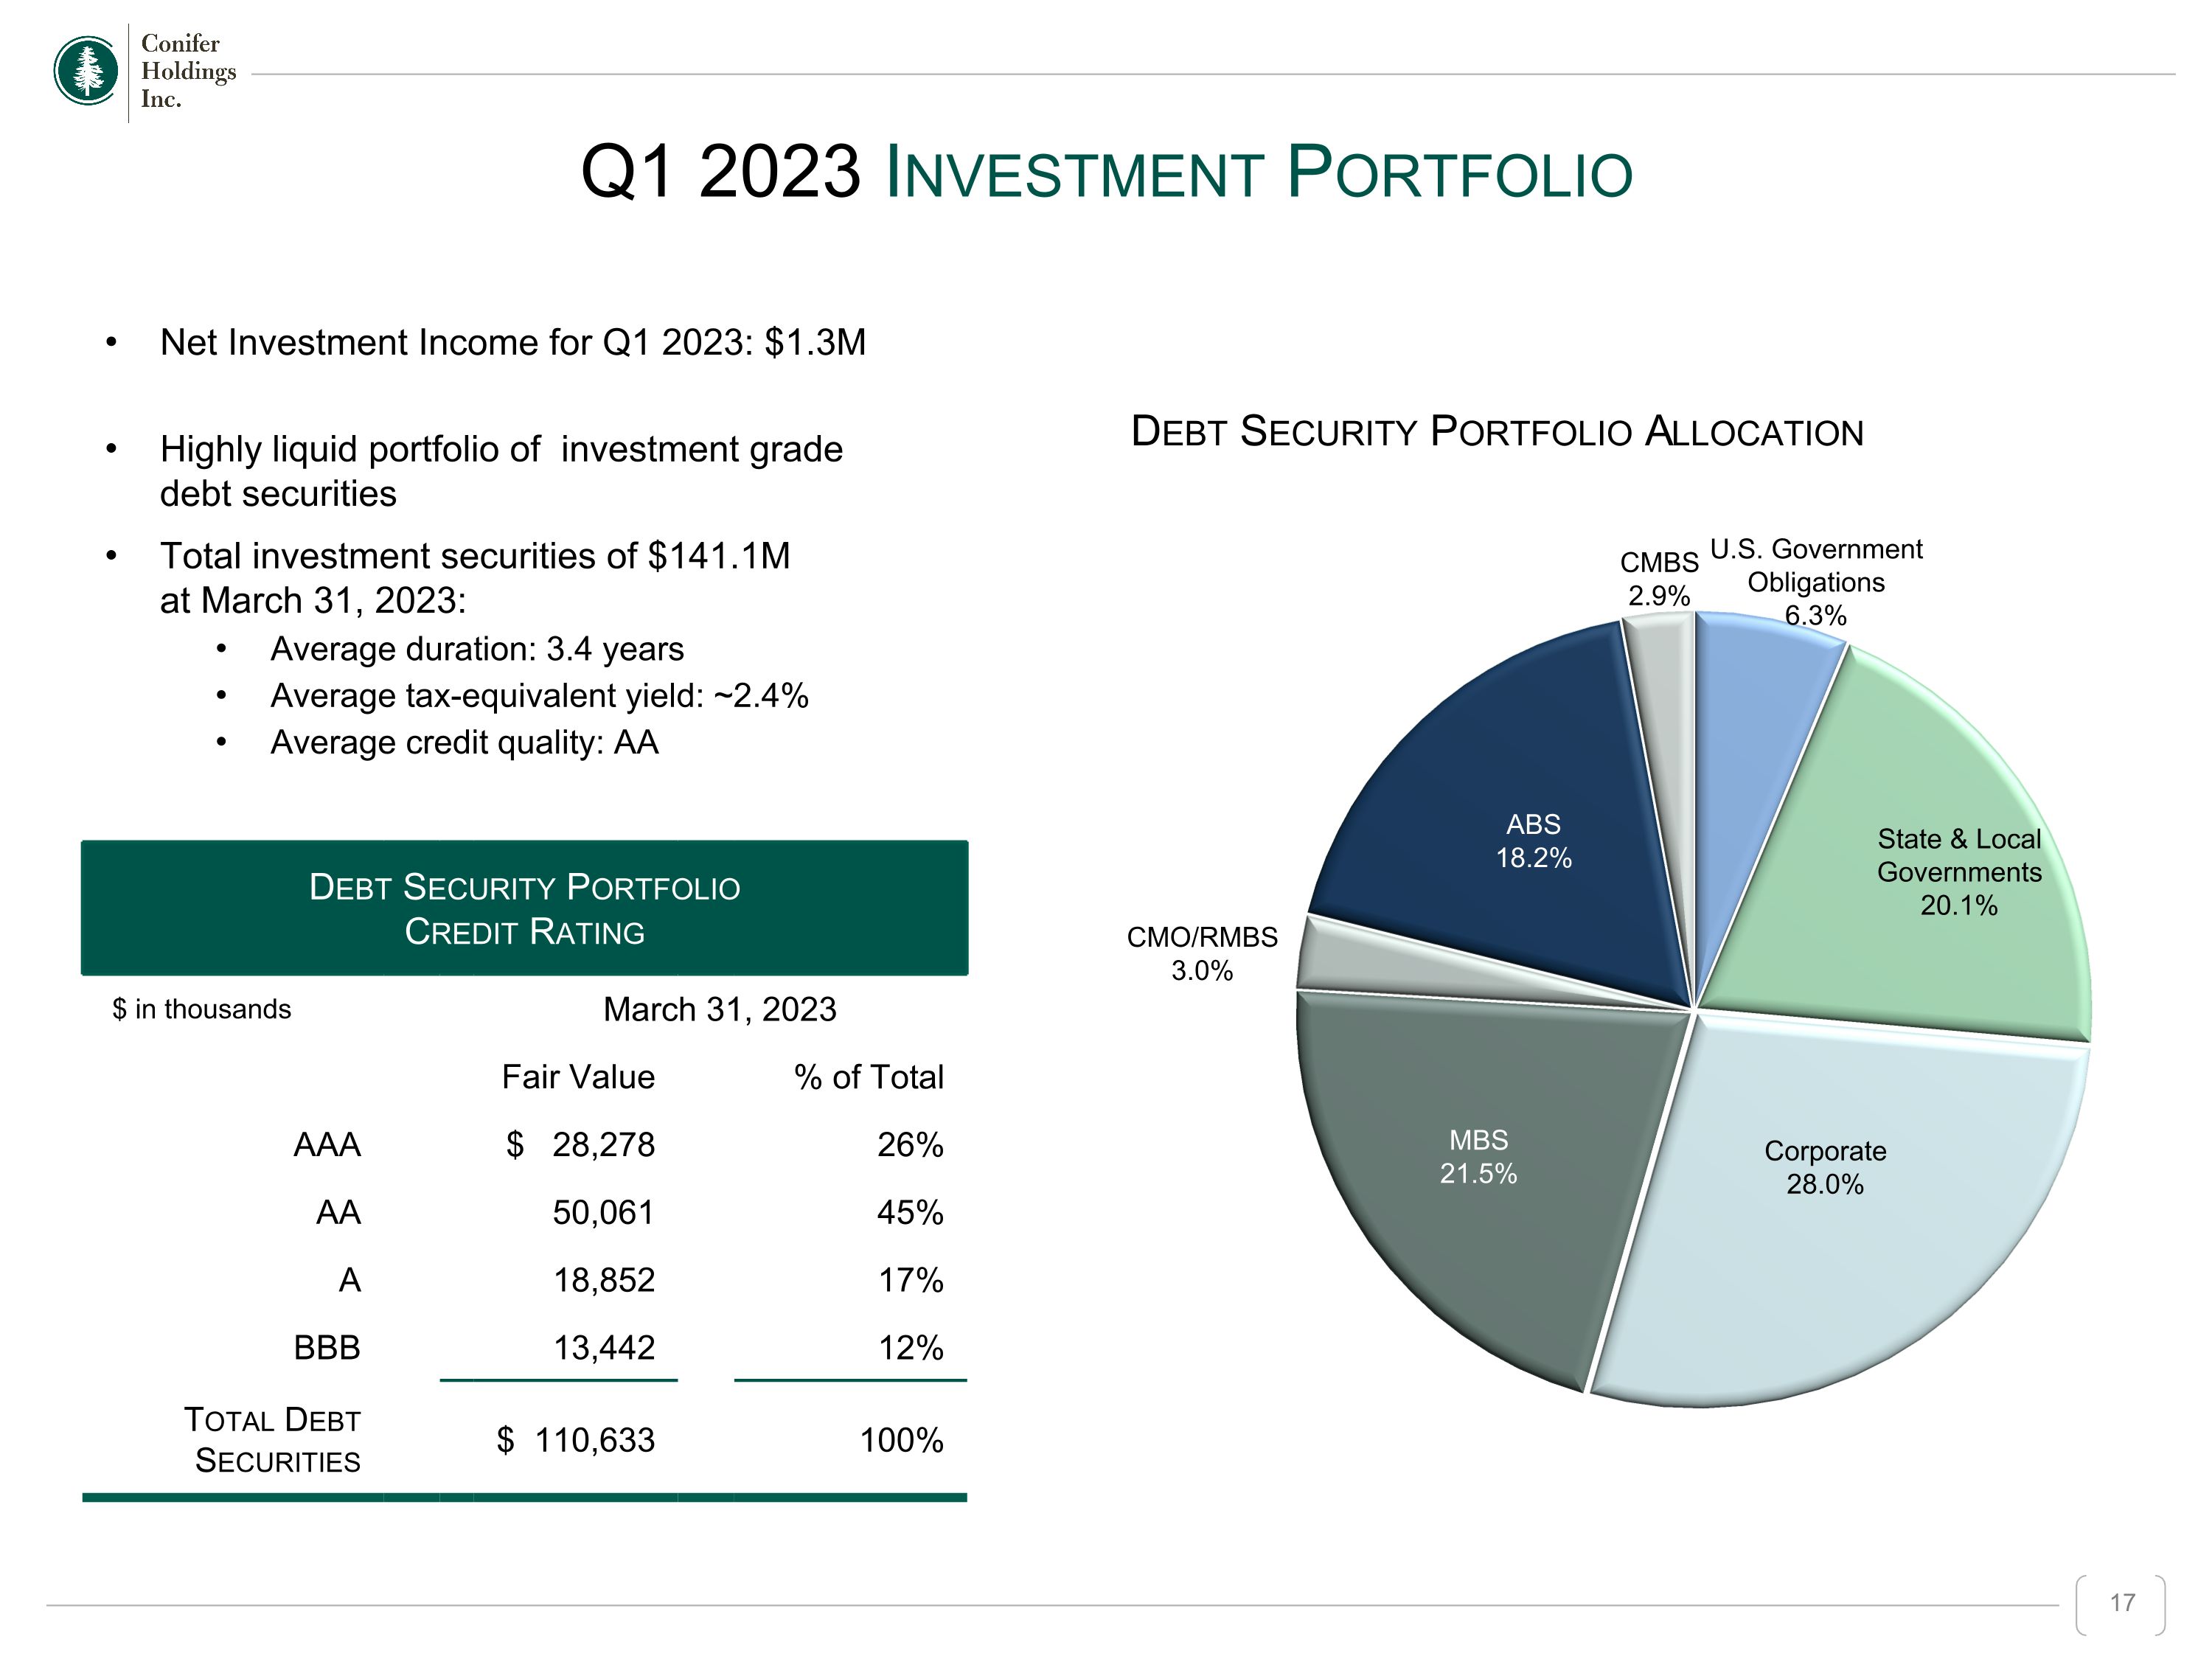Click the Debt Security Portfolio Credit Rating header
This screenshot has height=1659, width=2212.
524,908
